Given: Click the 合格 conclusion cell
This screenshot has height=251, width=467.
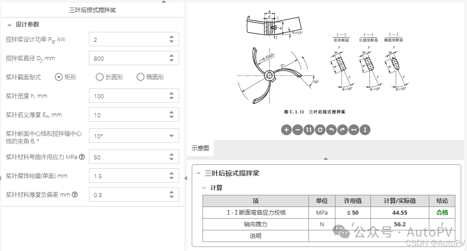Looking at the screenshot, I should tap(442, 212).
